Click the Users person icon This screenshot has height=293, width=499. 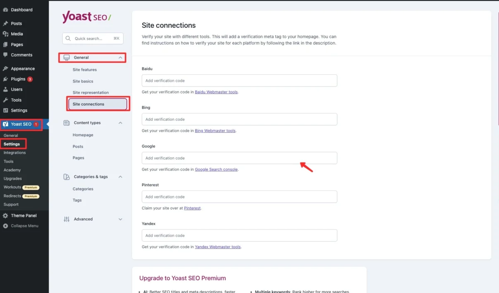tap(5, 90)
